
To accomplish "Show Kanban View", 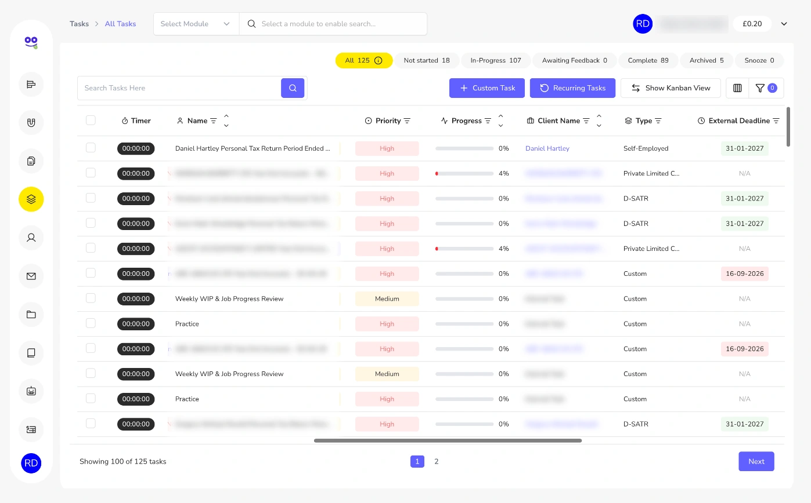I will (671, 88).
